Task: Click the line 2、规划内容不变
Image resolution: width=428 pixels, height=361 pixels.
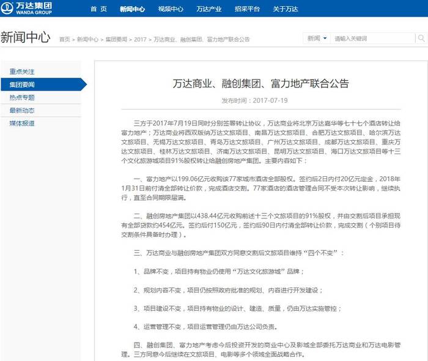Action: (228, 290)
